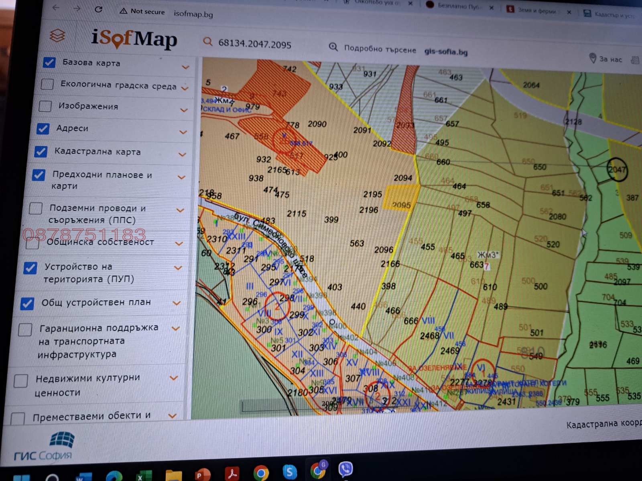Launch the Skype taskbar icon
Image resolution: width=642 pixels, height=481 pixels.
point(289,472)
